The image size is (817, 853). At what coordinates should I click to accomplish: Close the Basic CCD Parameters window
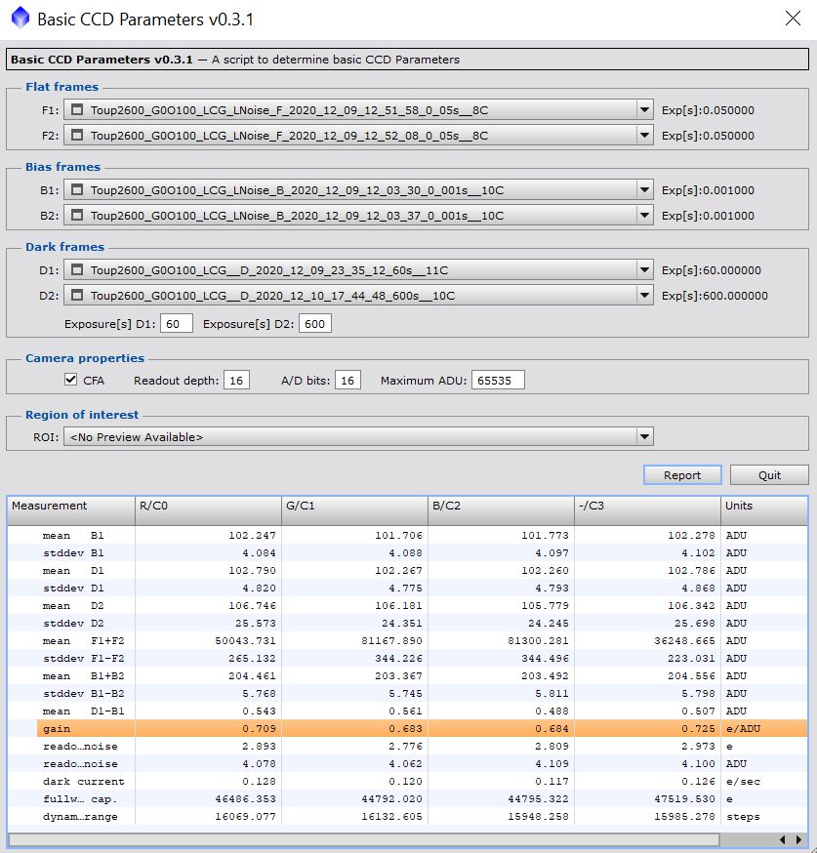[x=793, y=19]
